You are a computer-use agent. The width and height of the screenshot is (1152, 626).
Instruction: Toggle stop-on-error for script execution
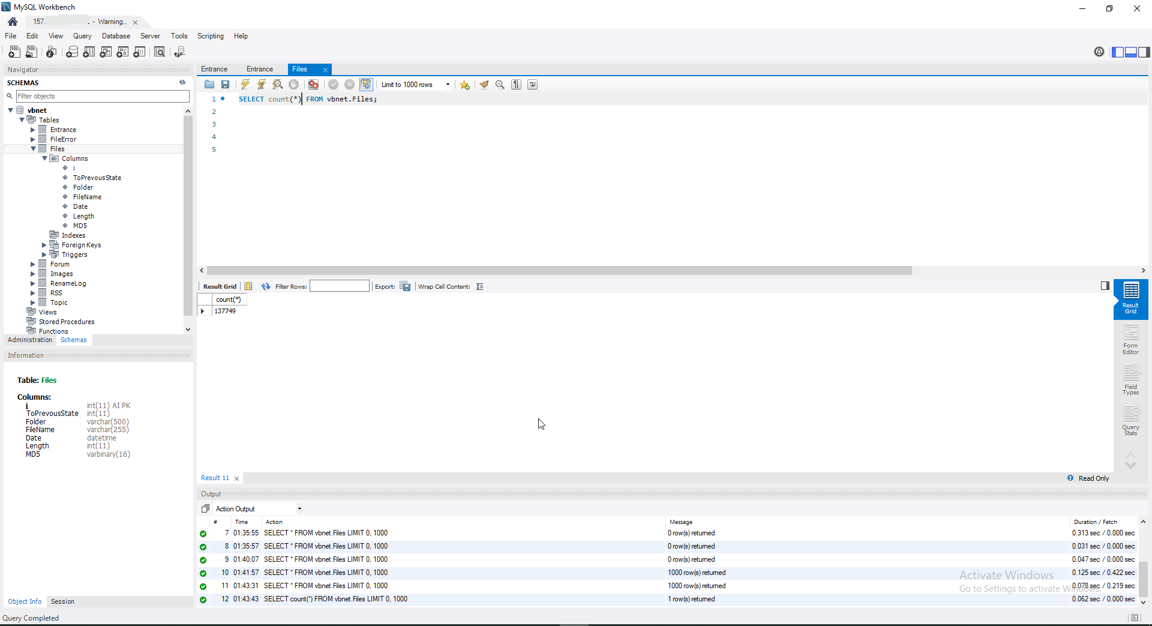click(314, 85)
